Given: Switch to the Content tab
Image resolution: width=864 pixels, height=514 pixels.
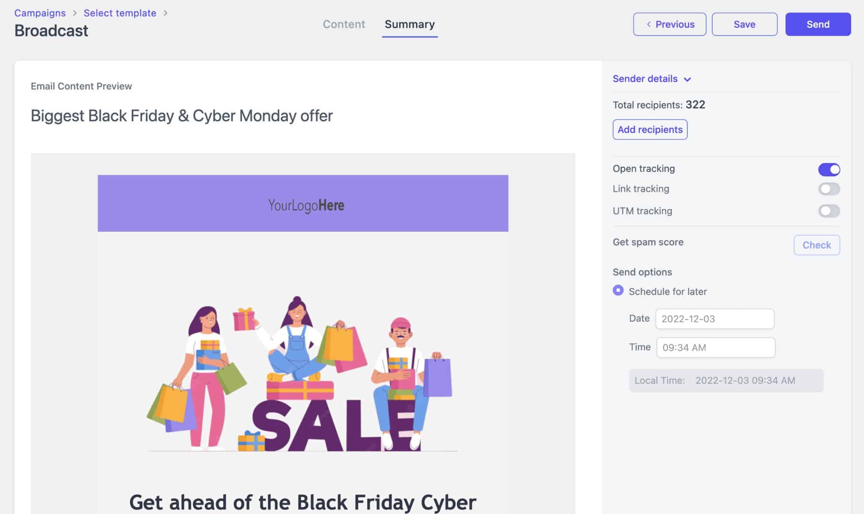Looking at the screenshot, I should (344, 24).
